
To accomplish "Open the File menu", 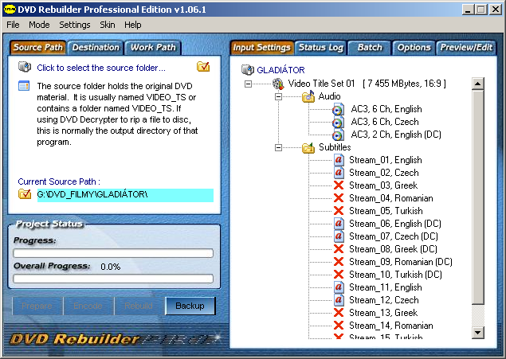I will [x=13, y=25].
